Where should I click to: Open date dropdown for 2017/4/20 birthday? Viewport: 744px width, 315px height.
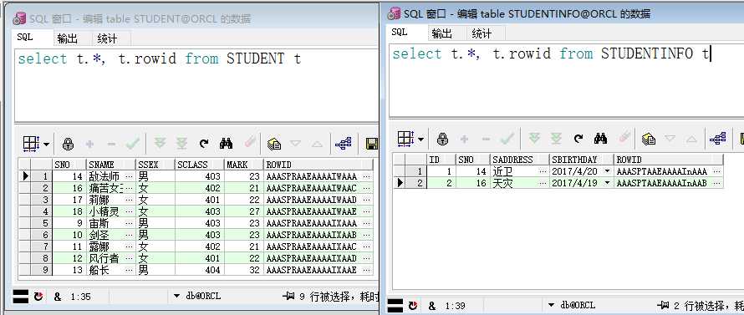pos(608,171)
